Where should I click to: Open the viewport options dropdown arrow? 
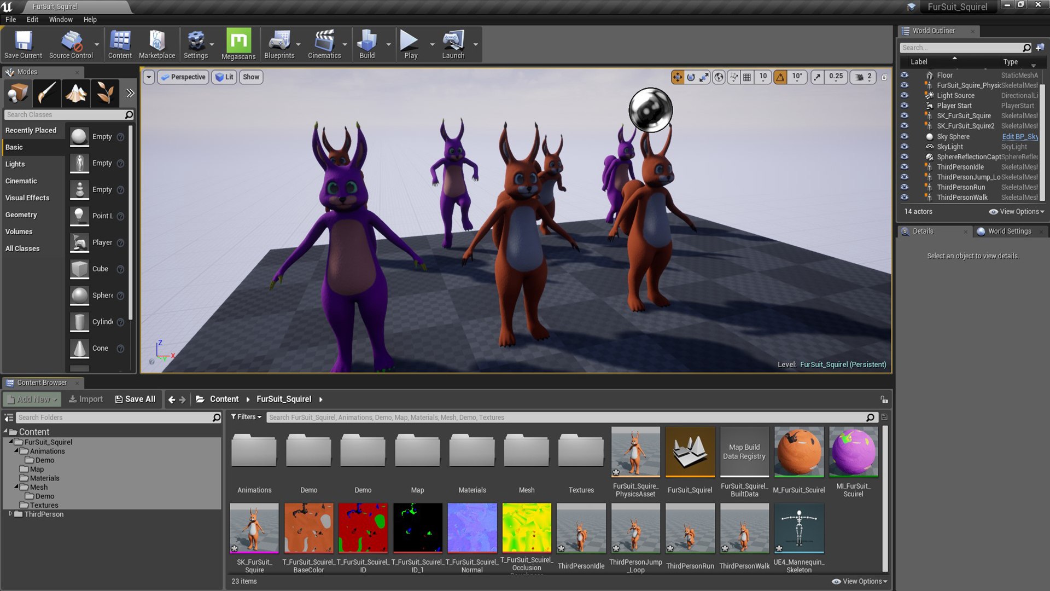coord(149,77)
